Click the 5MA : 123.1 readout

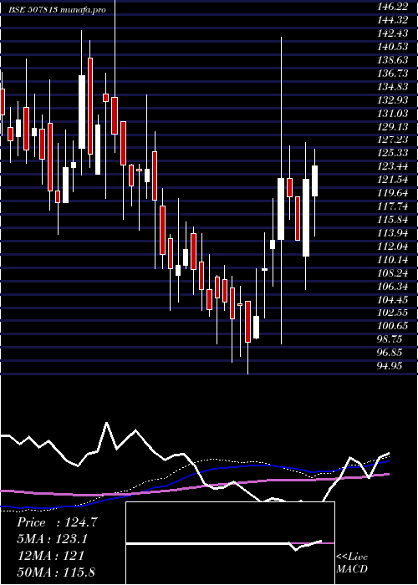53,539
